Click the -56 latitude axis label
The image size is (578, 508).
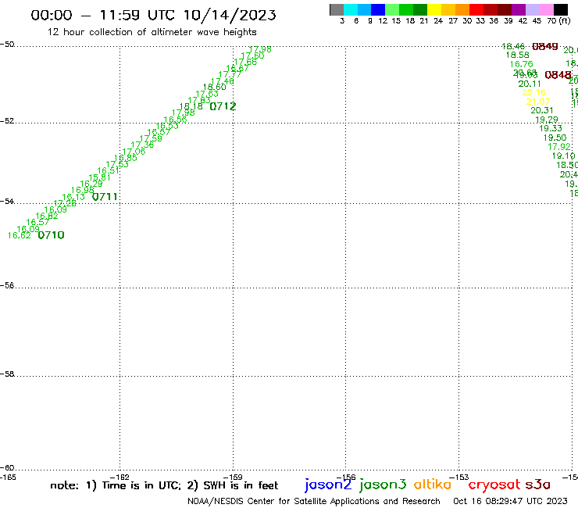tap(7, 285)
